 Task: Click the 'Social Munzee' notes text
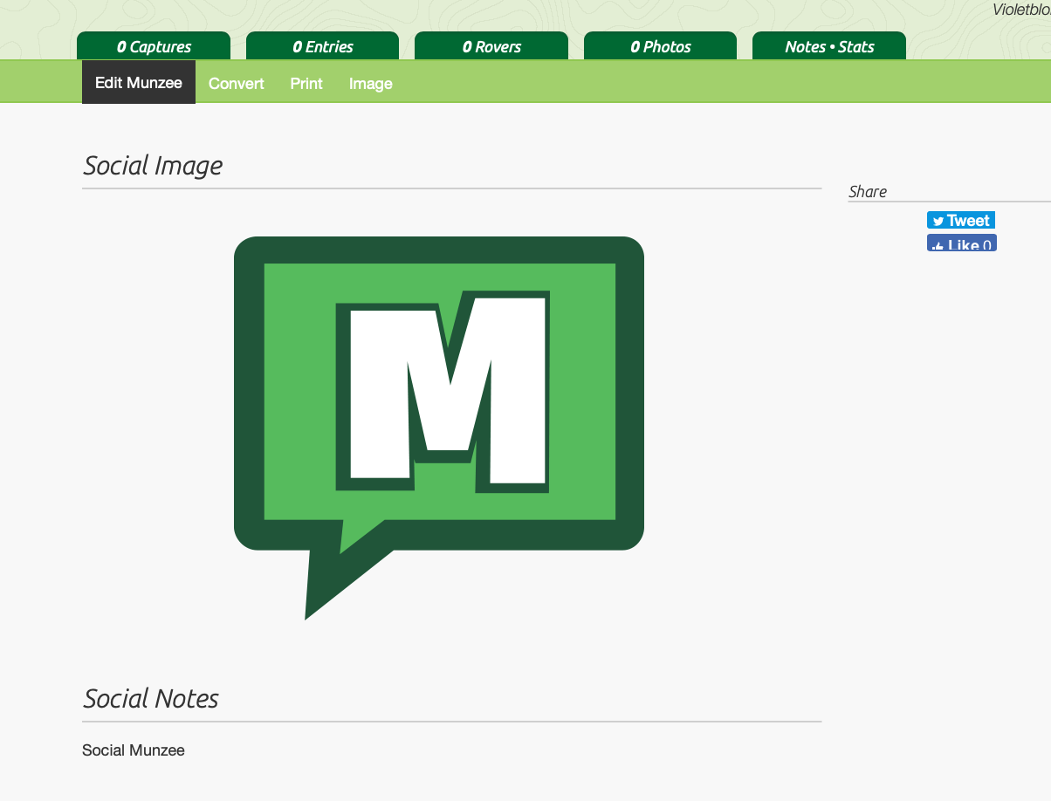point(134,750)
